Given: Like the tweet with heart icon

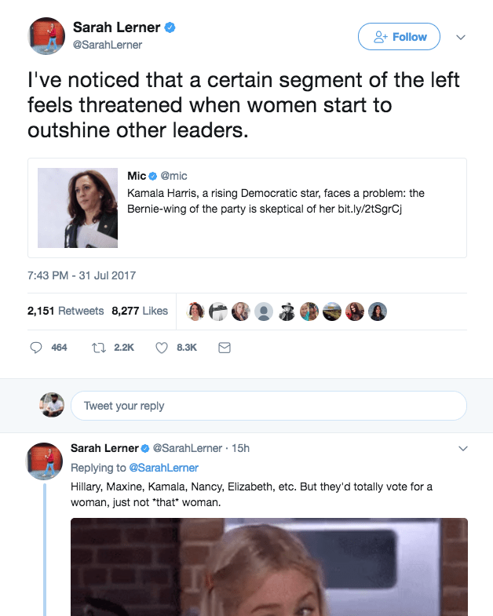Looking at the screenshot, I should click(x=162, y=347).
